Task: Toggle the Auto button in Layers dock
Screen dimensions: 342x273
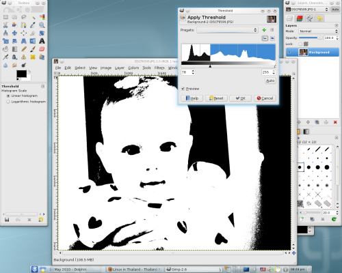Action: (335, 10)
